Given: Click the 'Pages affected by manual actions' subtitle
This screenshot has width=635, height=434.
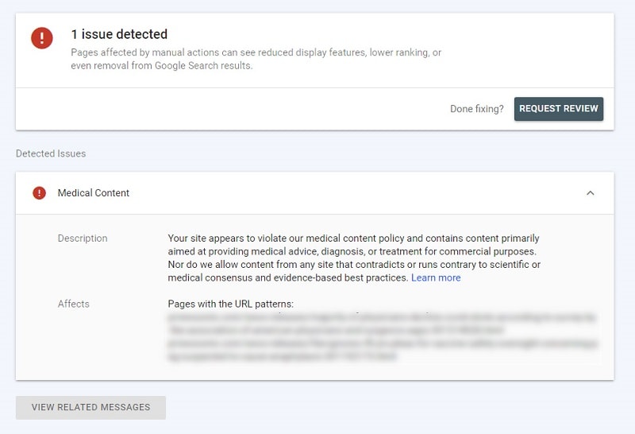Looking at the screenshot, I should click(x=256, y=59).
